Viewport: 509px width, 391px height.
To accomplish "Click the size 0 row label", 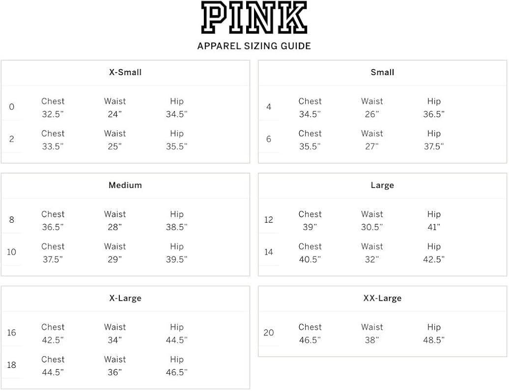I will click(x=12, y=107).
